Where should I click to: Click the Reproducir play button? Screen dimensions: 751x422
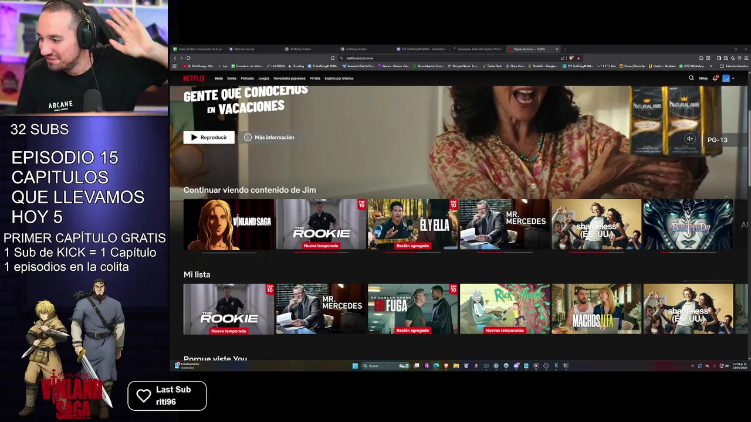(209, 137)
